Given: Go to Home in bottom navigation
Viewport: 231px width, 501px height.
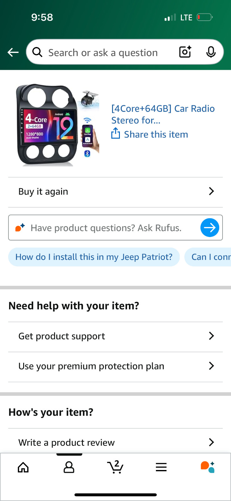Looking at the screenshot, I should pyautogui.click(x=23, y=467).
